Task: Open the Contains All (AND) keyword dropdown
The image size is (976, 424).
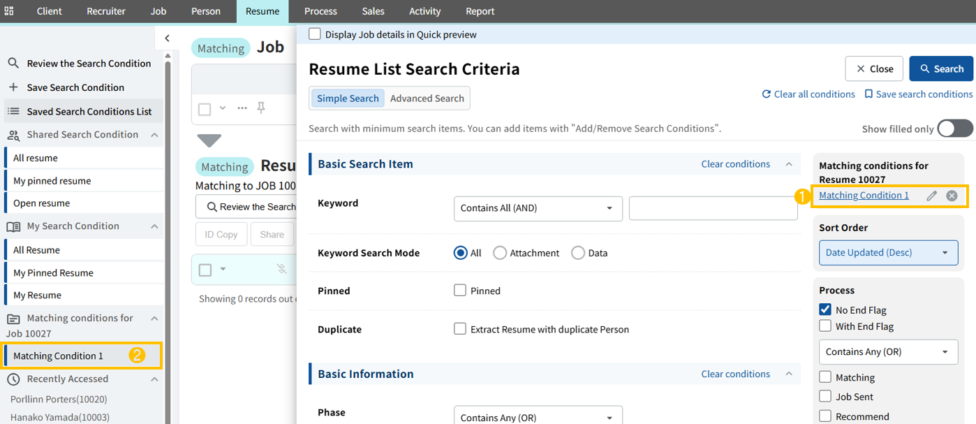Action: (x=538, y=208)
